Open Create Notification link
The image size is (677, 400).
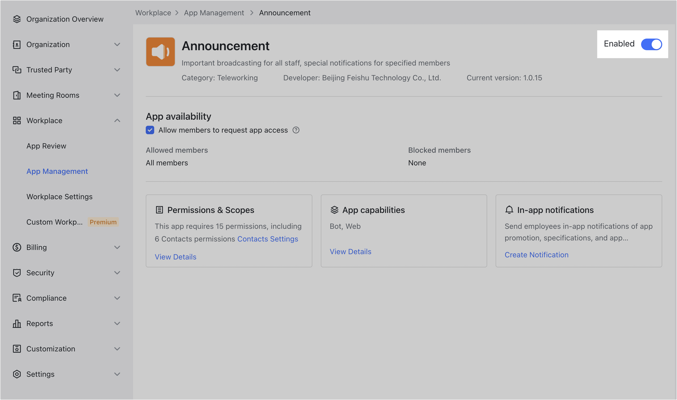(x=537, y=254)
